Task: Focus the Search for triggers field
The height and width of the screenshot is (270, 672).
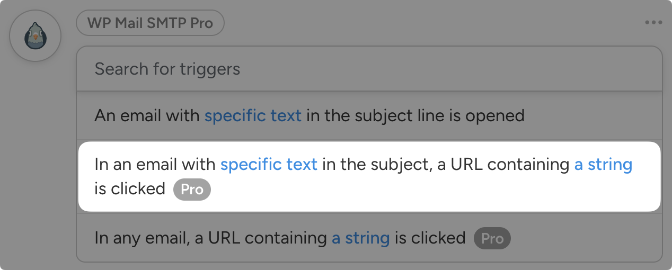Action: [x=369, y=69]
